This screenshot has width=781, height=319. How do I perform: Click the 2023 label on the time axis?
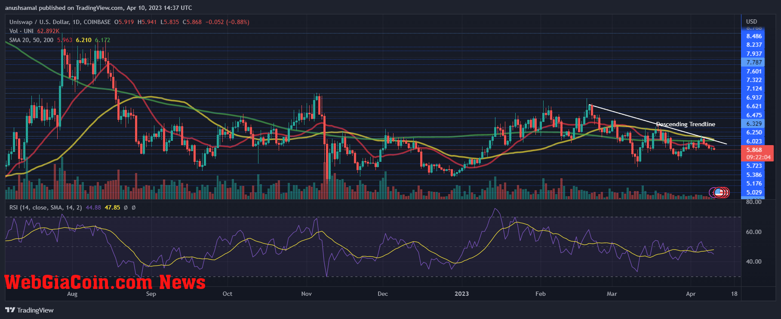point(461,294)
